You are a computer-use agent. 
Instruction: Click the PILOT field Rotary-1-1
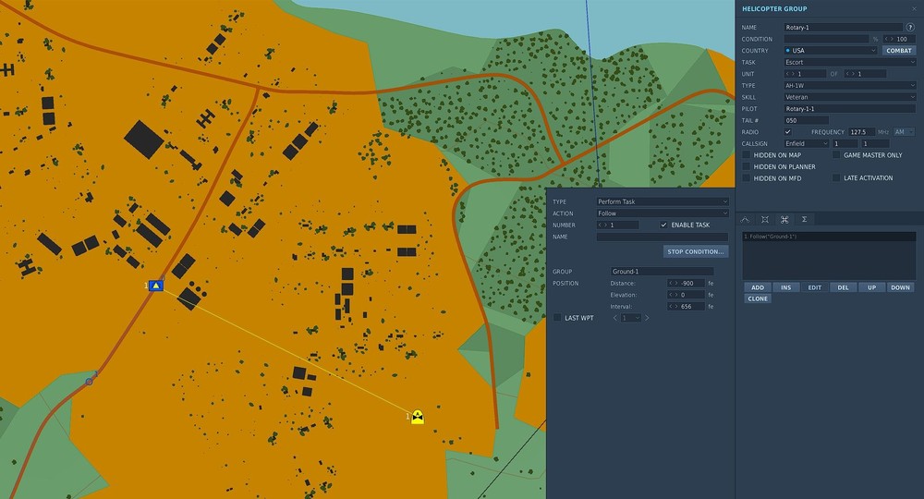[x=850, y=109]
